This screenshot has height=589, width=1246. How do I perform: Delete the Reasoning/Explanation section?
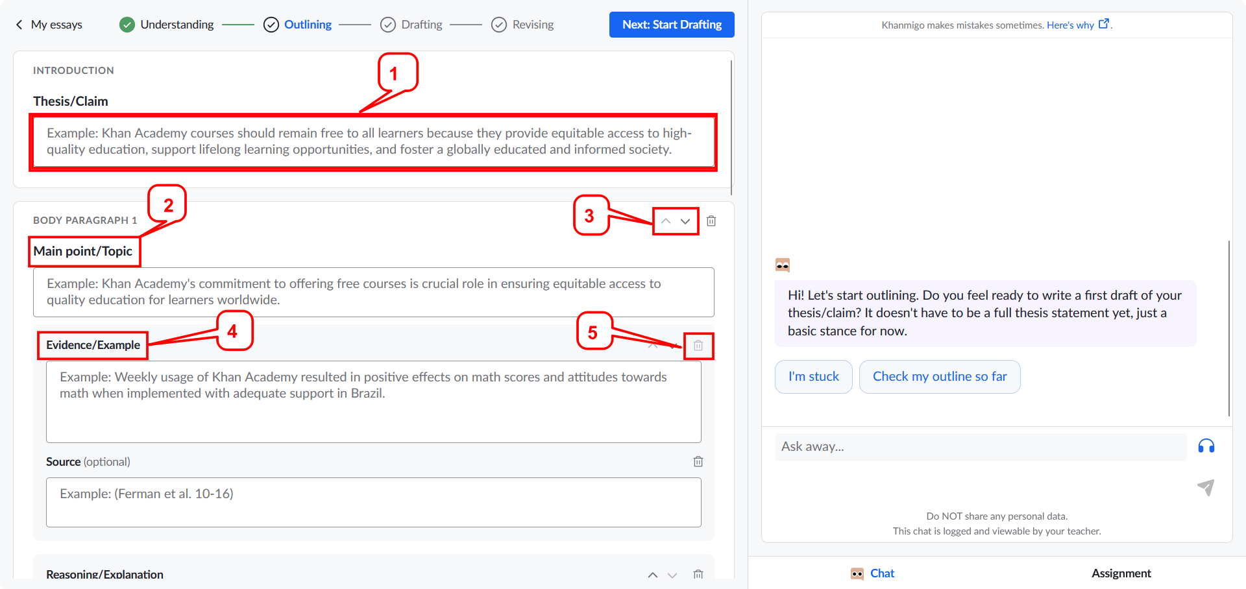tap(698, 575)
